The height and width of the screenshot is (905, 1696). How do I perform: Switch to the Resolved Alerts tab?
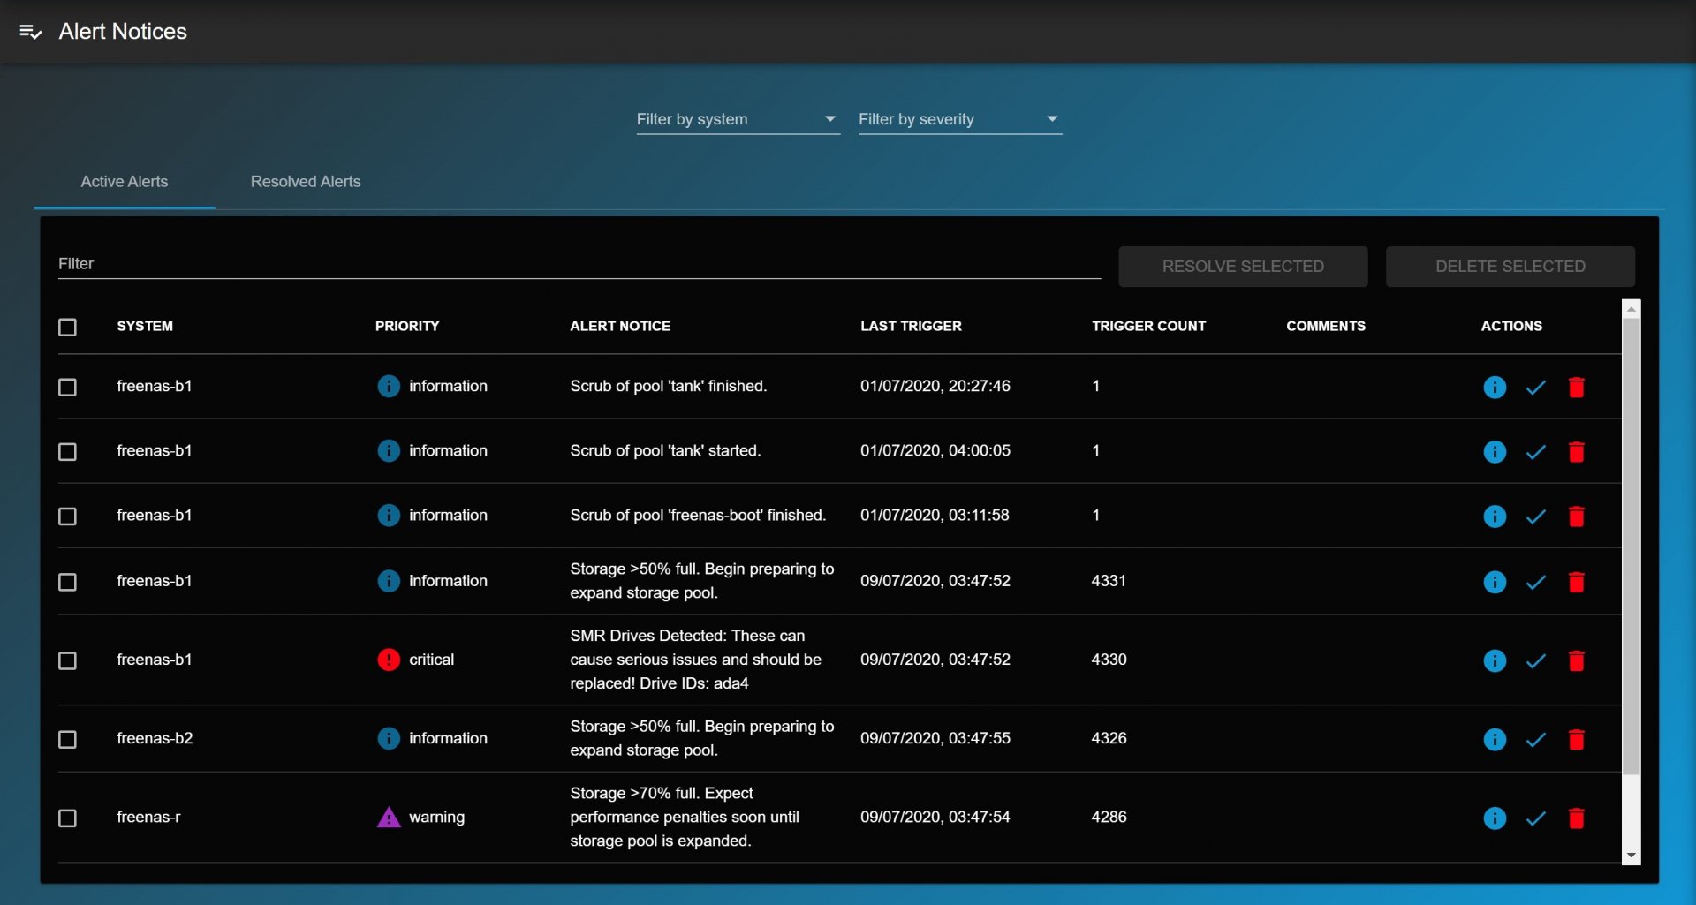click(306, 181)
